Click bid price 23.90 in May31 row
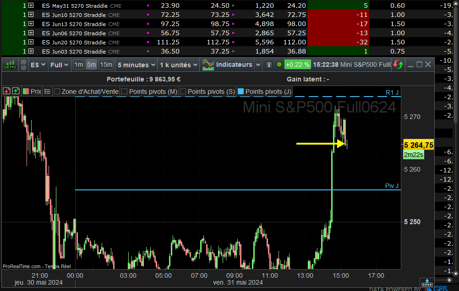 (x=170, y=5)
